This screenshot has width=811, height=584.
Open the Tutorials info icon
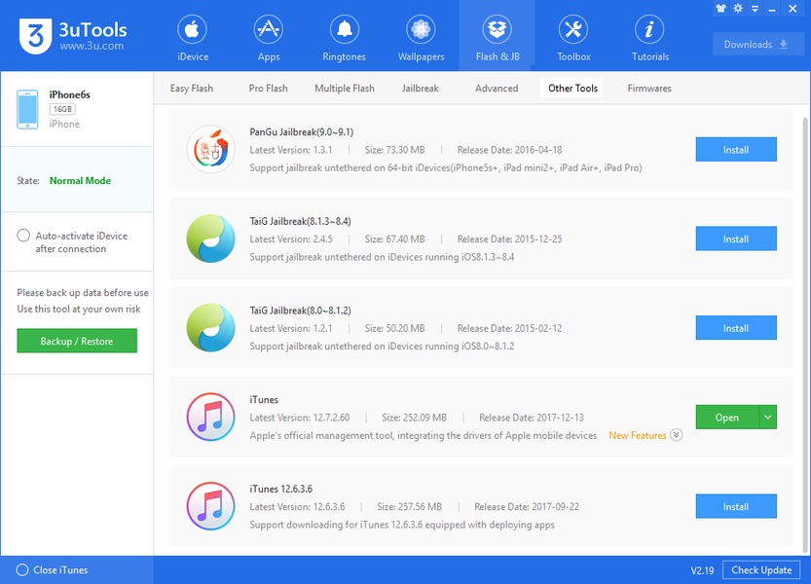pos(649,30)
